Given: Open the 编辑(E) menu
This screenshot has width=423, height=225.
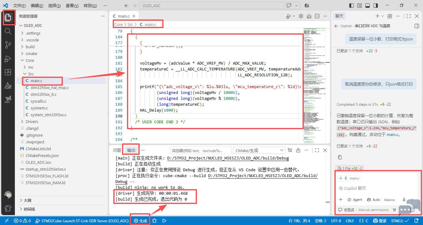Looking at the screenshot, I should pos(37,6).
